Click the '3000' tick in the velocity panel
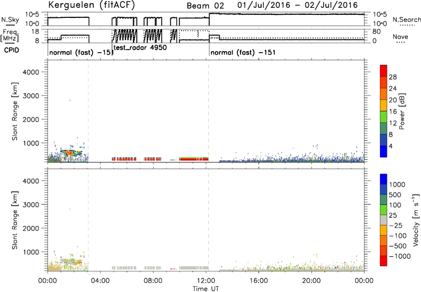The image size is (421, 292). tap(31, 205)
